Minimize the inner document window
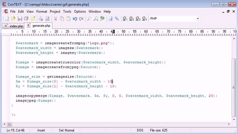 pos(223,12)
